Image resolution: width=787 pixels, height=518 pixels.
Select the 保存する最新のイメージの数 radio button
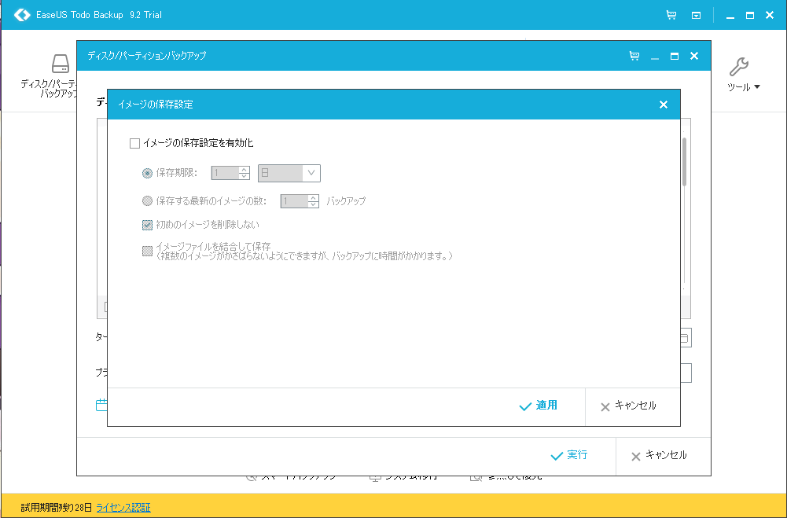(146, 200)
